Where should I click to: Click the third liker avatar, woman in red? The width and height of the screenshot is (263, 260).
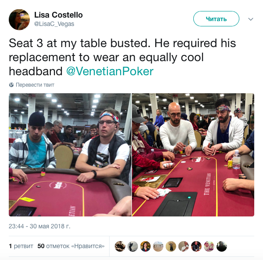point(146,246)
